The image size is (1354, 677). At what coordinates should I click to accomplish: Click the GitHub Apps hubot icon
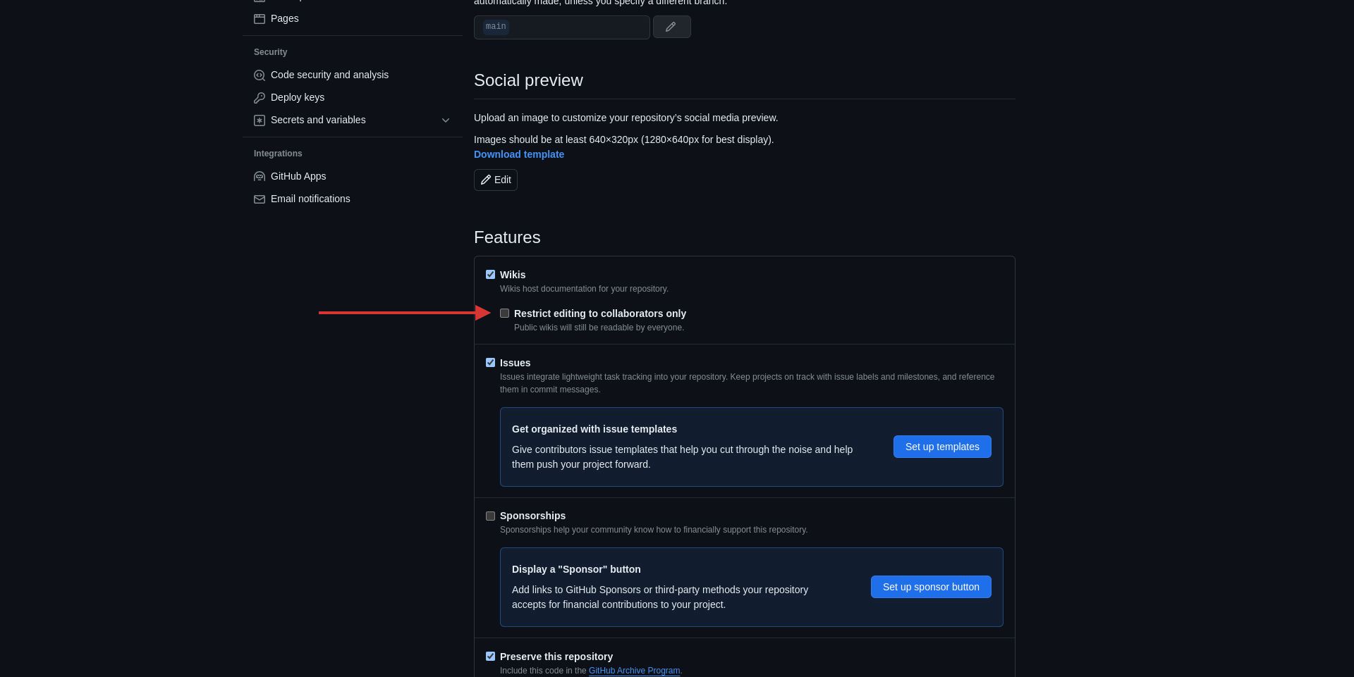pos(260,177)
